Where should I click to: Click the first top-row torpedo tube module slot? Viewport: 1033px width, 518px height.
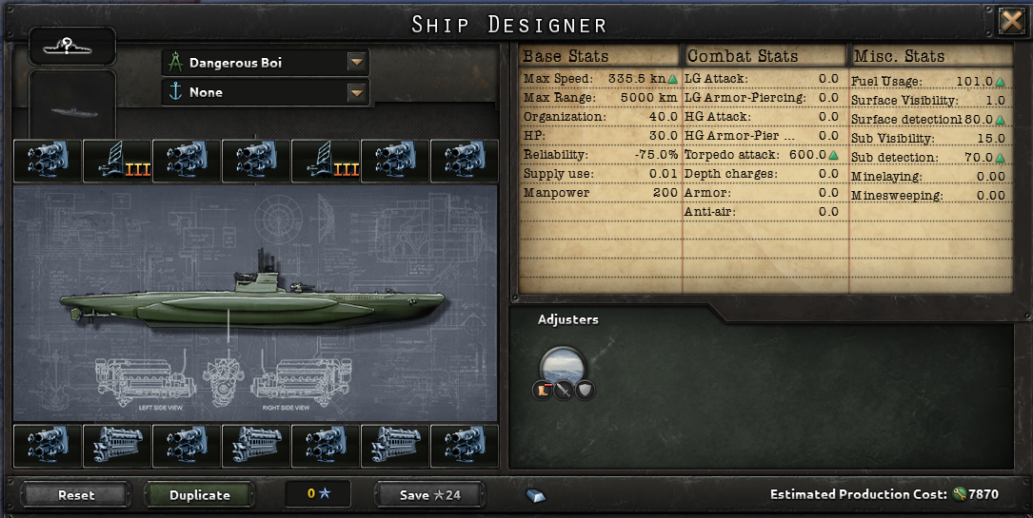pos(48,161)
